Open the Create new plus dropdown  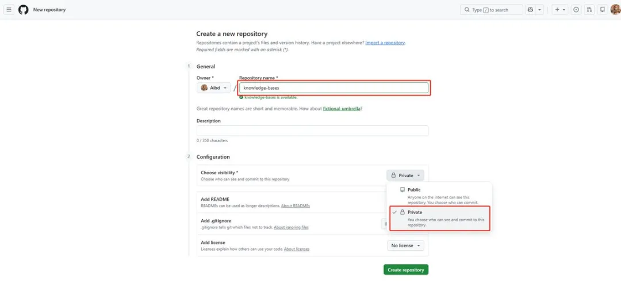click(x=560, y=10)
